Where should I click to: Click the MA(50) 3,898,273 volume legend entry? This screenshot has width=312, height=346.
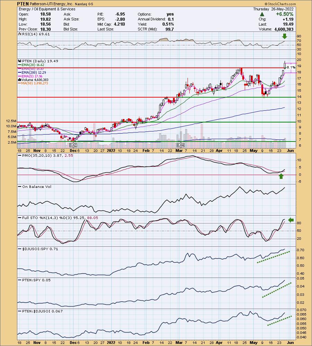pos(33,83)
